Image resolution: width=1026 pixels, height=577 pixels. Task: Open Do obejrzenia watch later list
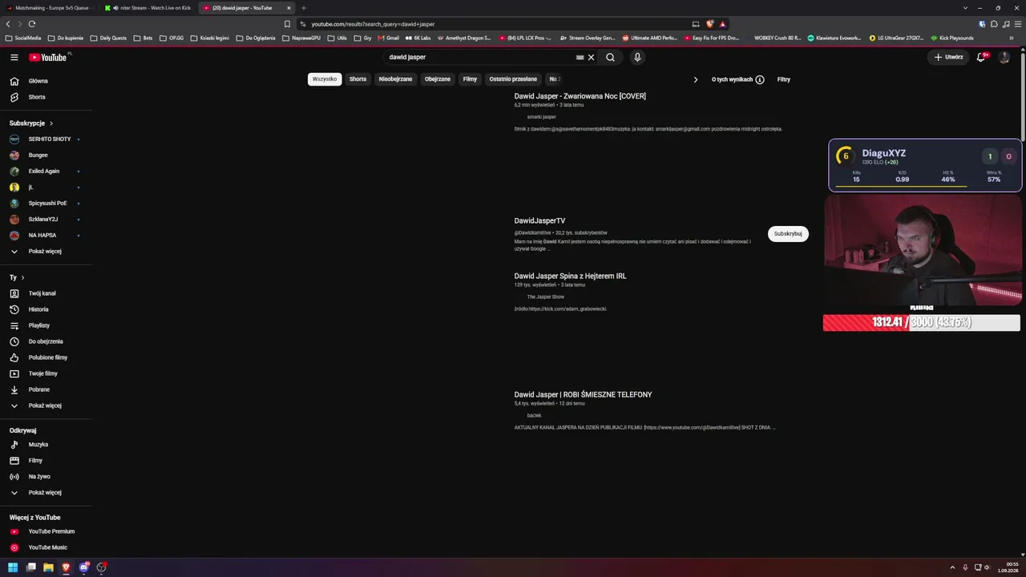click(x=46, y=341)
